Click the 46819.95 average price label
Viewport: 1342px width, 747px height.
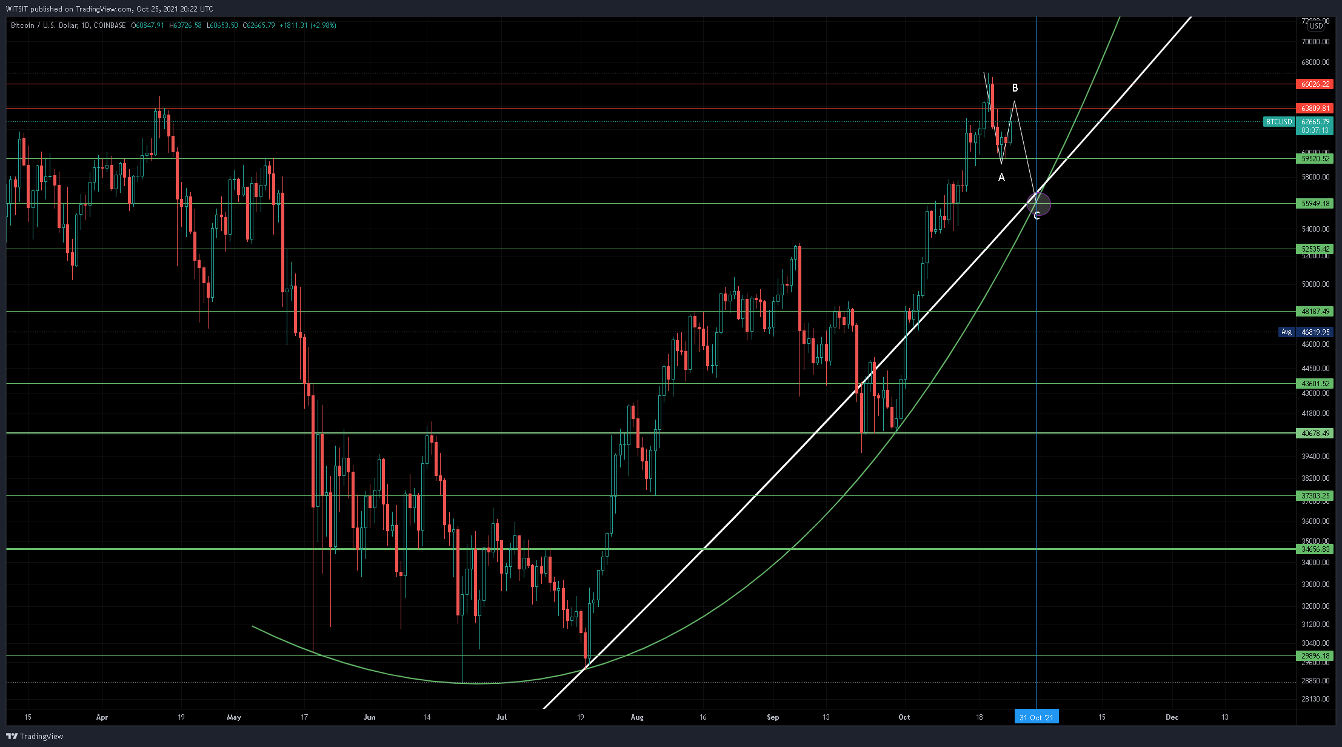pyautogui.click(x=1315, y=332)
